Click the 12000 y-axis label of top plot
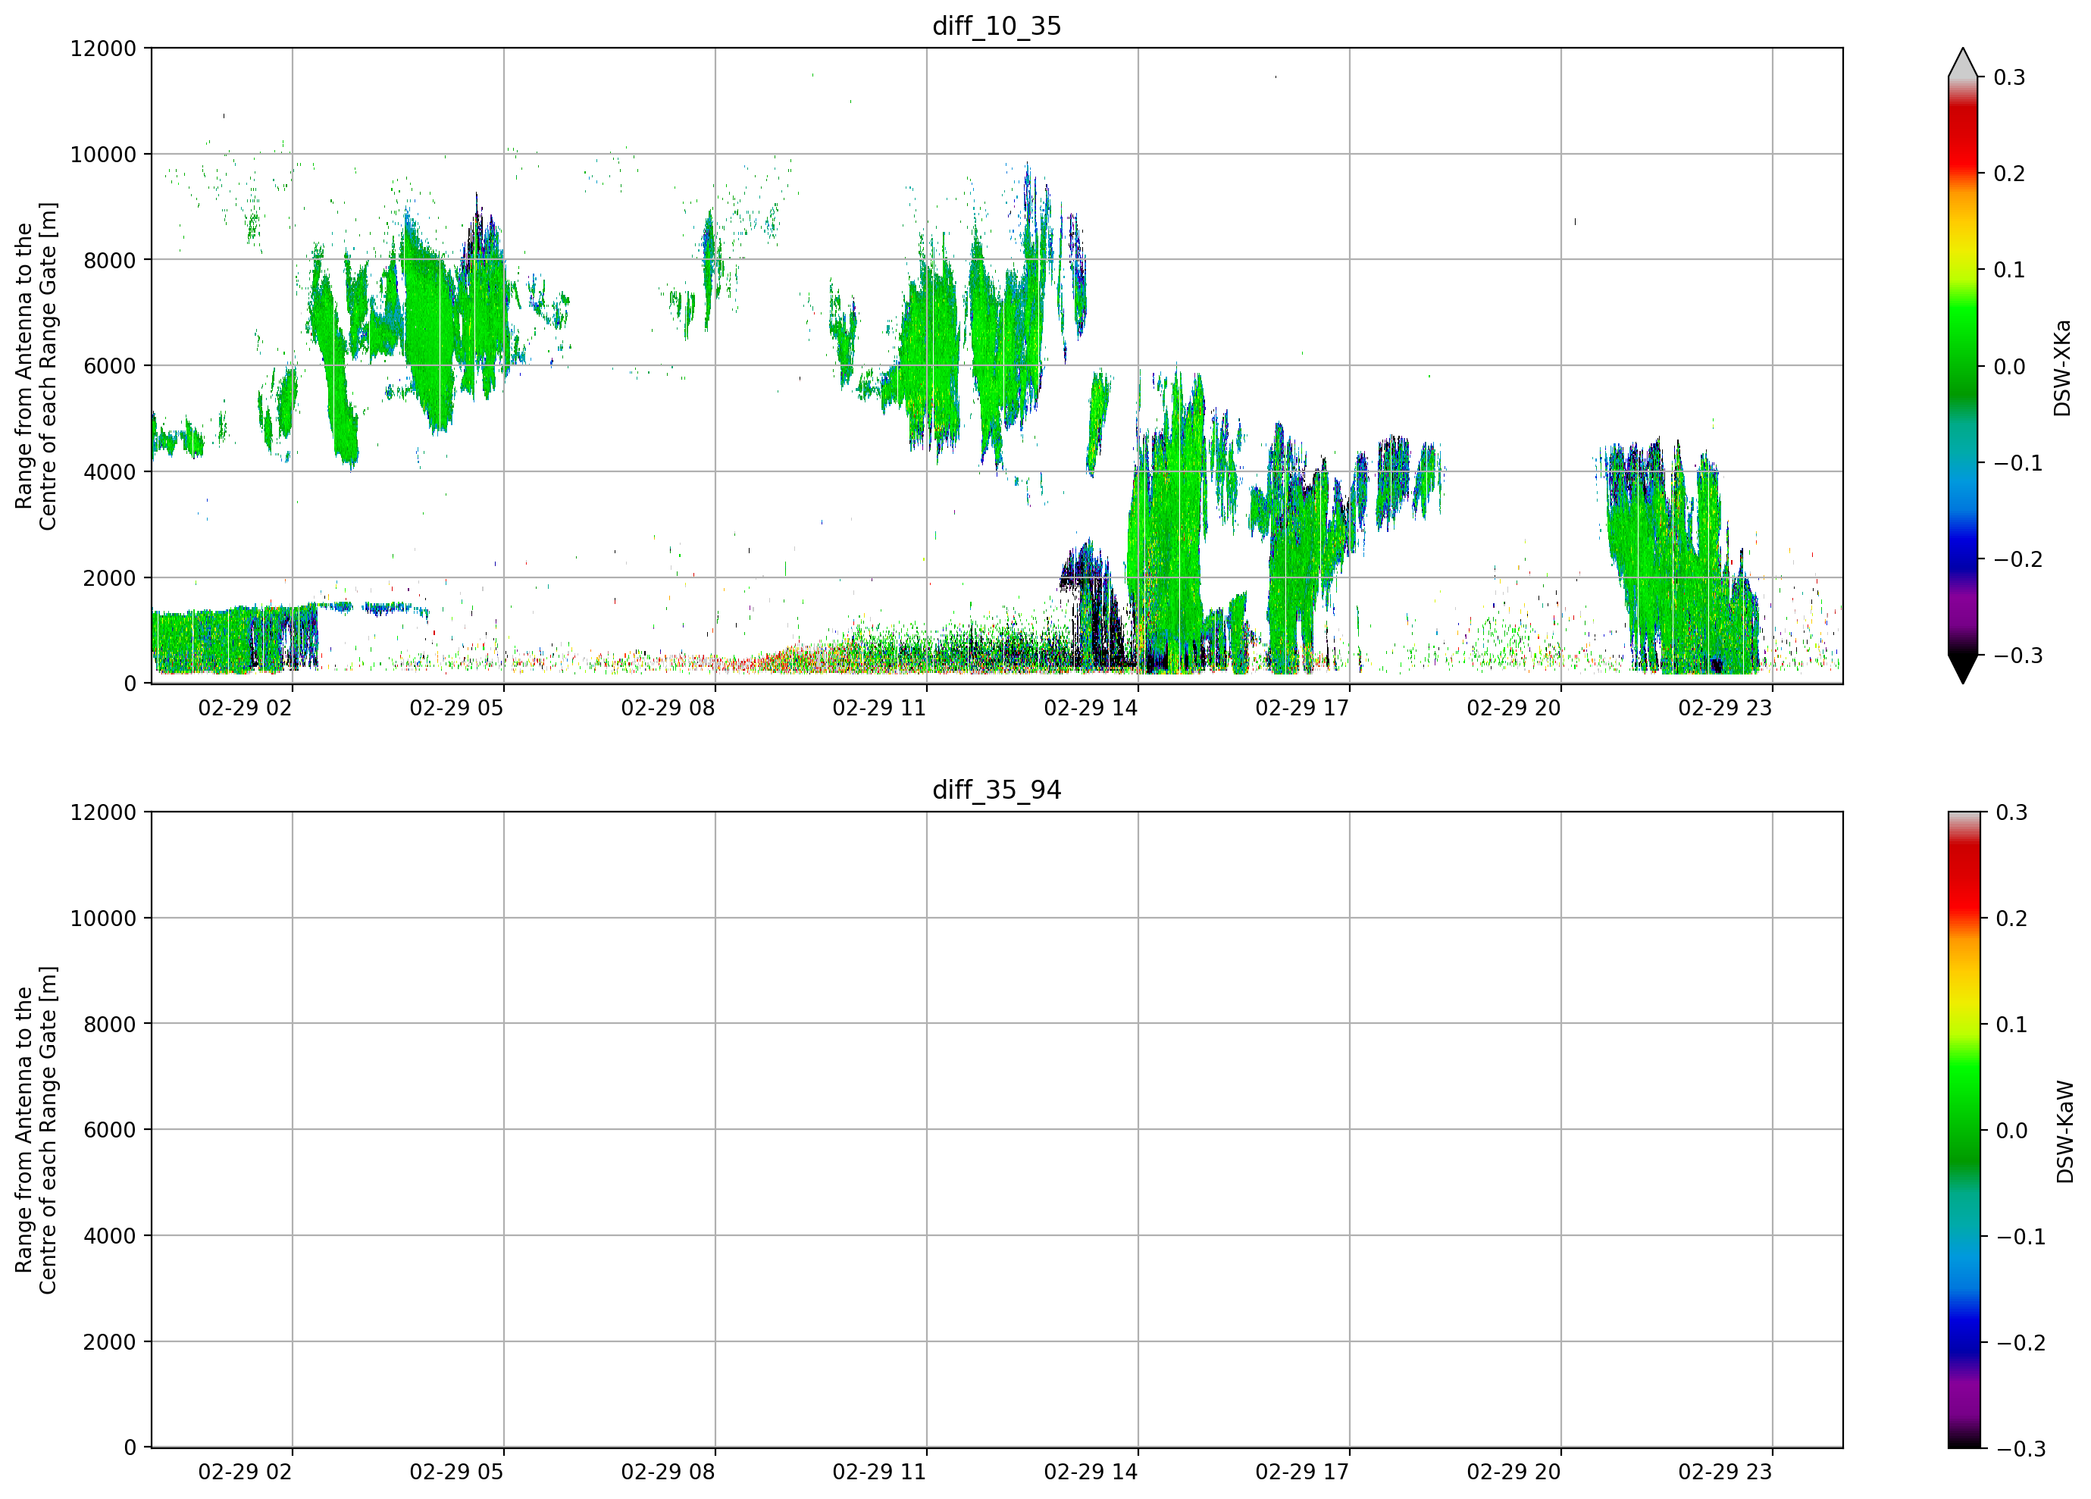 click(103, 49)
